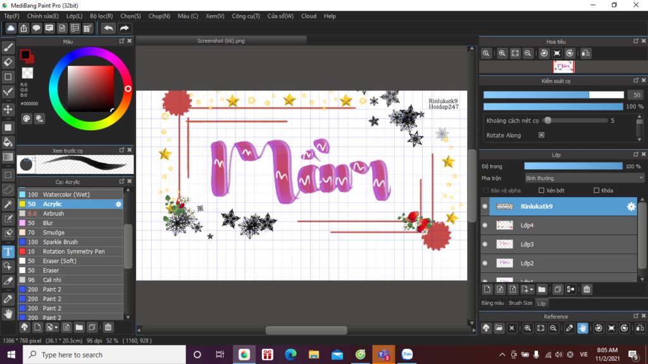This screenshot has height=364, width=648.
Task: Toggle the Bảo vệ alpha checkbox
Action: click(486, 190)
